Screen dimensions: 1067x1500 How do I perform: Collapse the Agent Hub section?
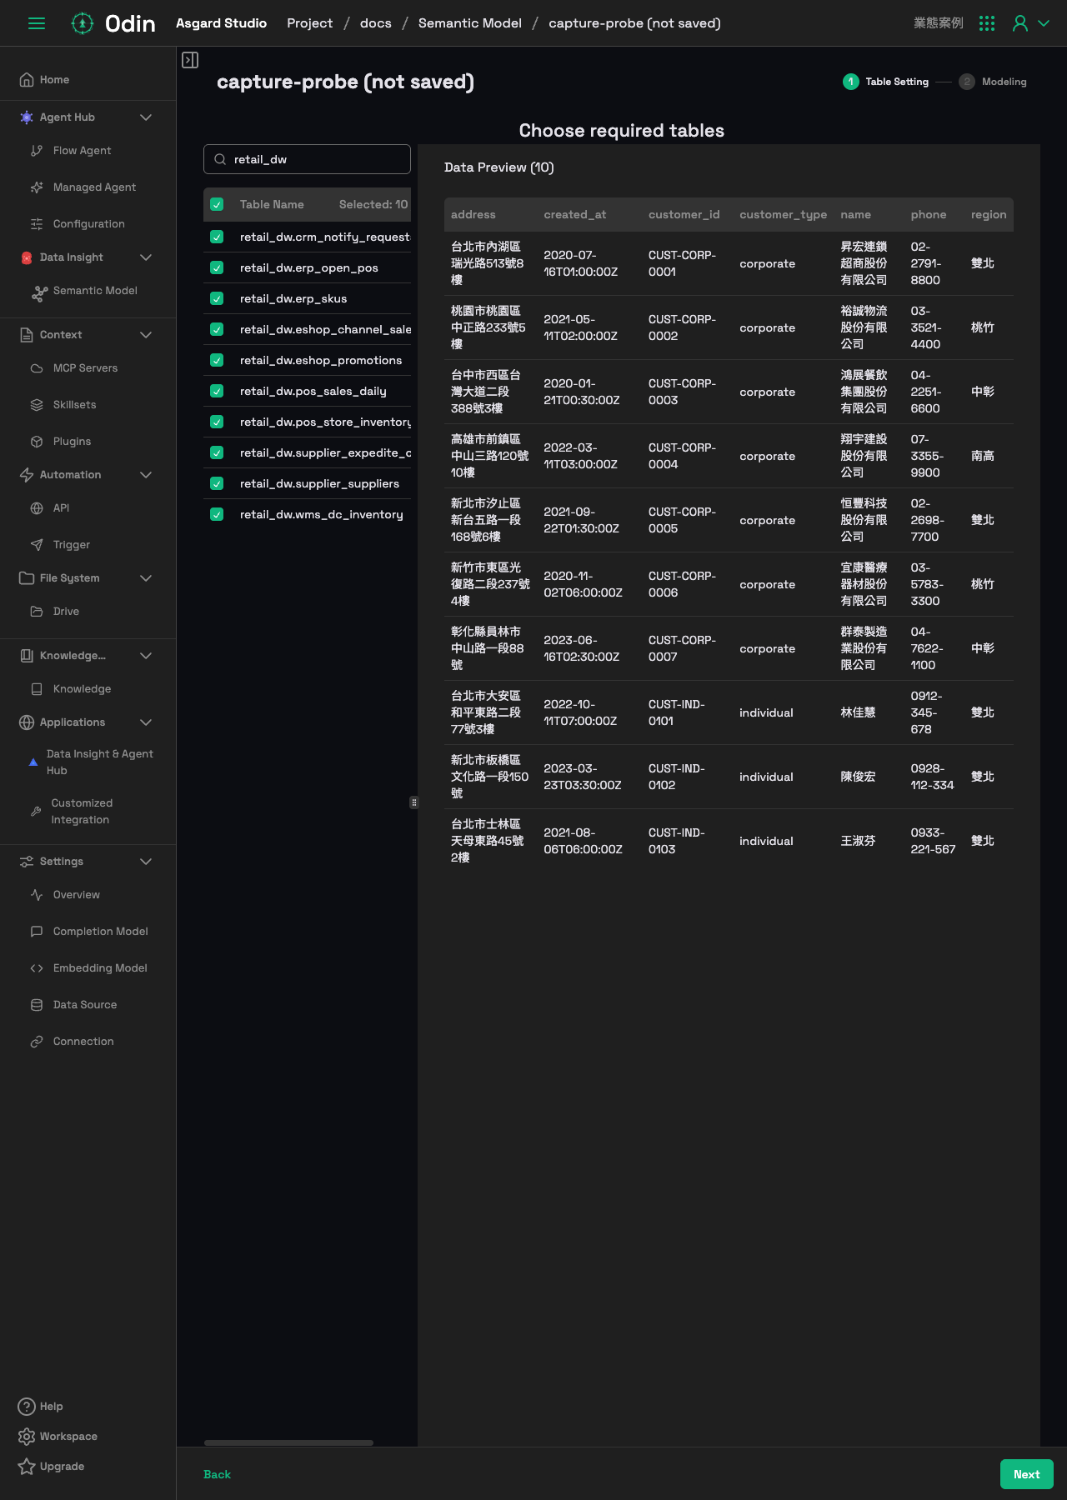pyautogui.click(x=146, y=117)
